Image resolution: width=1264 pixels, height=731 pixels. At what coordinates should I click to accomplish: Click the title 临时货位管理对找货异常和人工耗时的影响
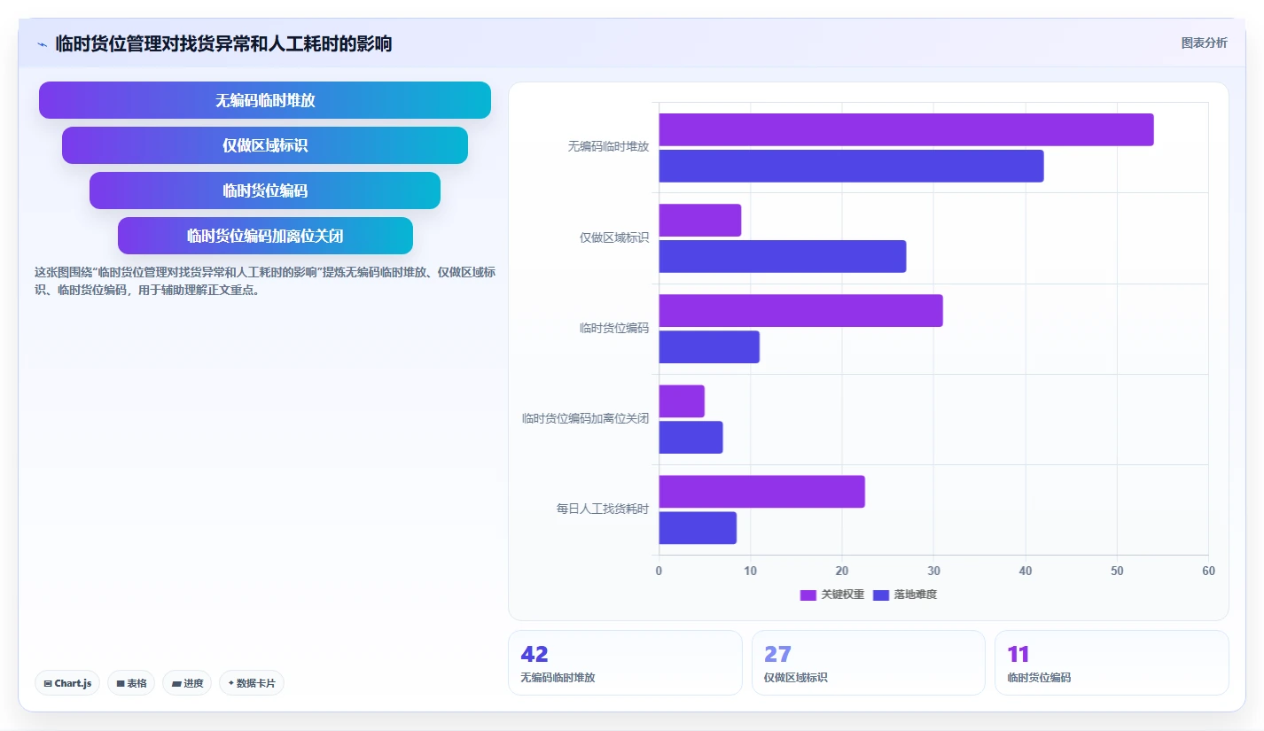point(223,43)
